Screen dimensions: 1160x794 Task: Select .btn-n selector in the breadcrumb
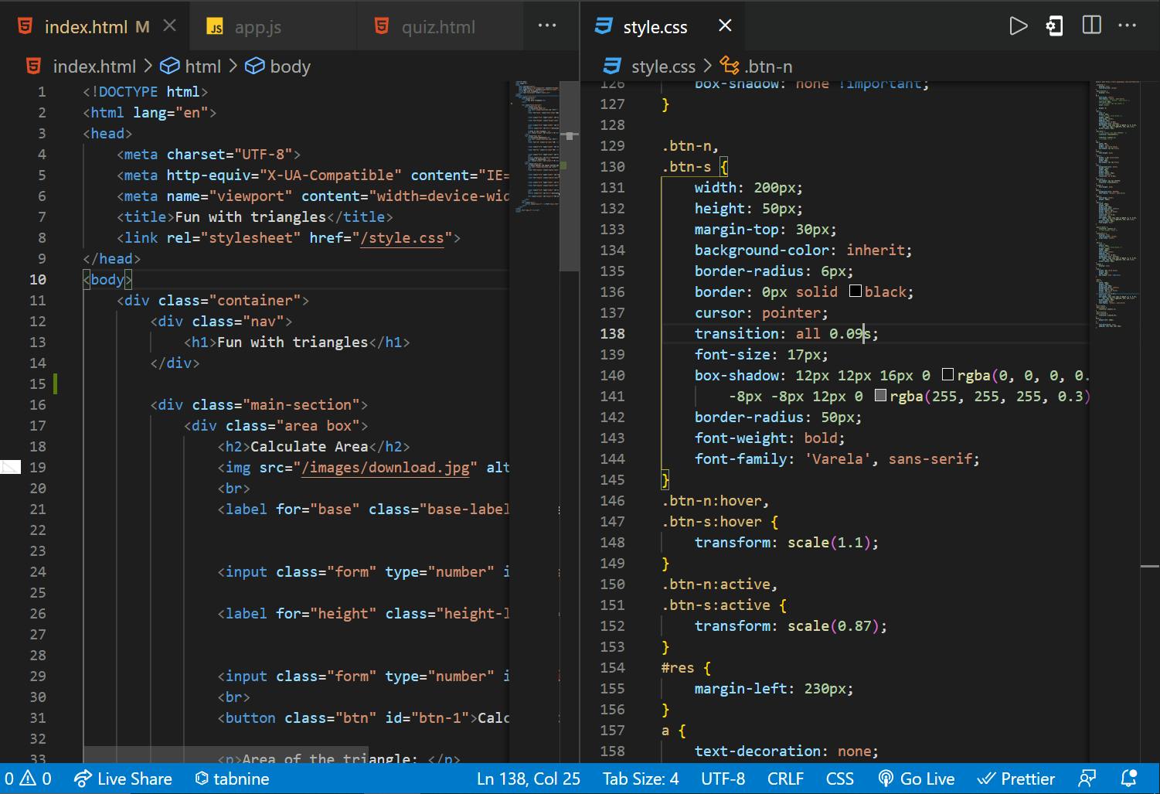[768, 66]
